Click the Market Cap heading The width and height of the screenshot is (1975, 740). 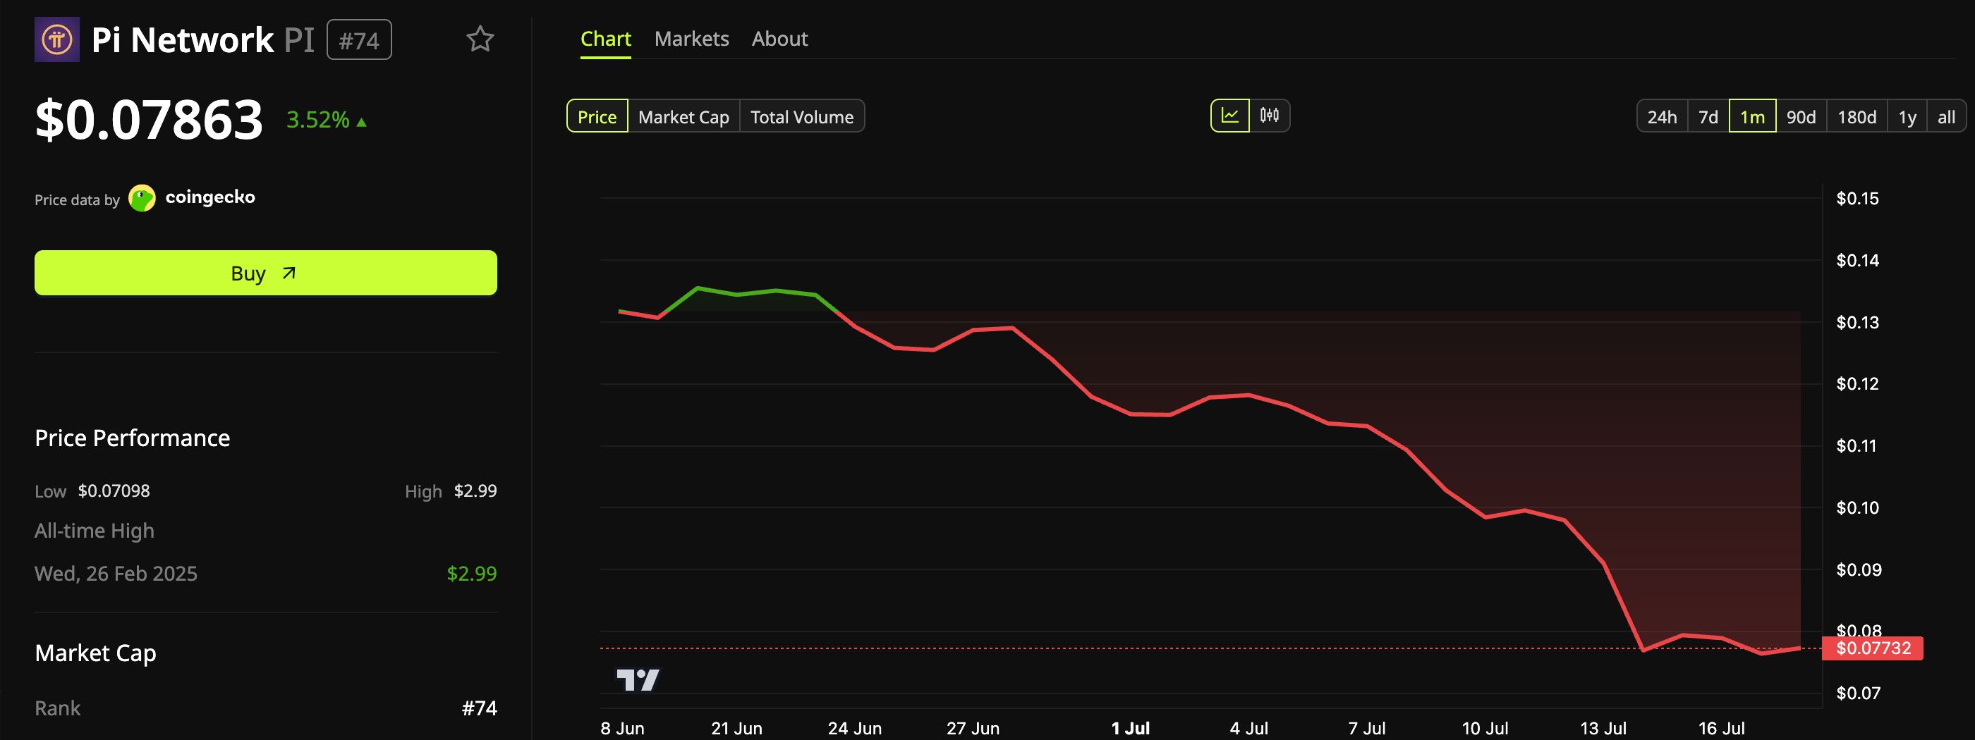96,653
